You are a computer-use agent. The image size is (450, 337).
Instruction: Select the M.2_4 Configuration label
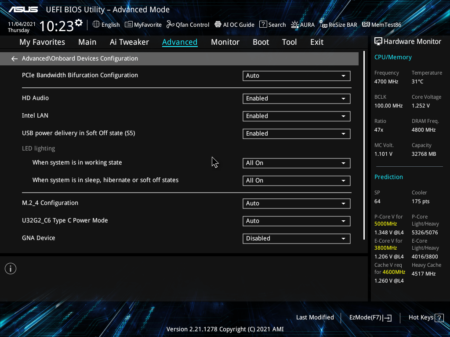[50, 203]
